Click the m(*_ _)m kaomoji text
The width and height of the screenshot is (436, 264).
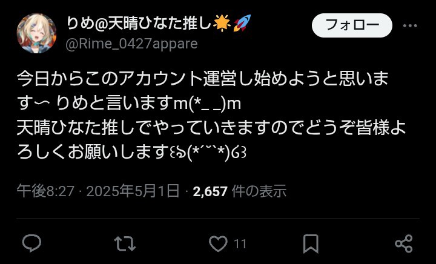pyautogui.click(x=207, y=104)
